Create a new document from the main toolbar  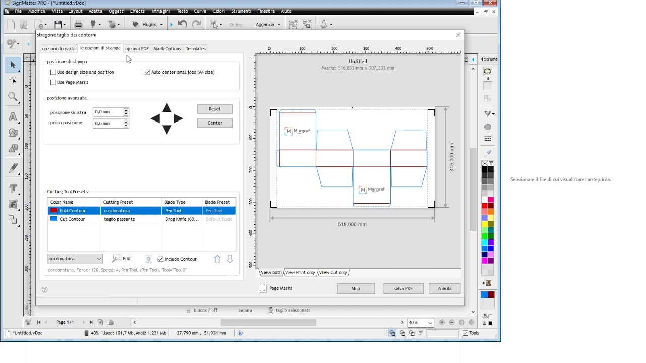[11, 24]
